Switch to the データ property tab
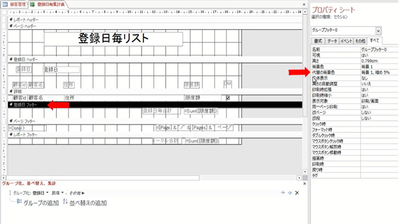The image size is (399, 224). coord(332,41)
